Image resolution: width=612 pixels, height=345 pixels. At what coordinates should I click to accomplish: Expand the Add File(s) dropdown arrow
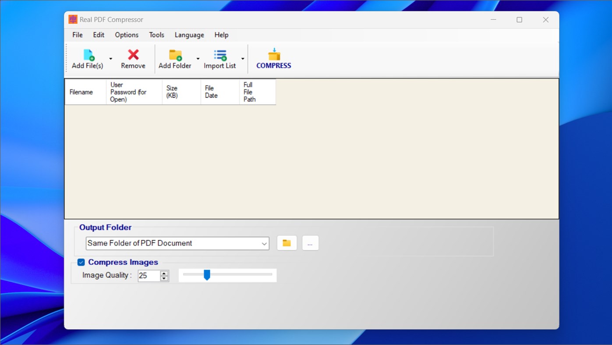[x=110, y=58]
